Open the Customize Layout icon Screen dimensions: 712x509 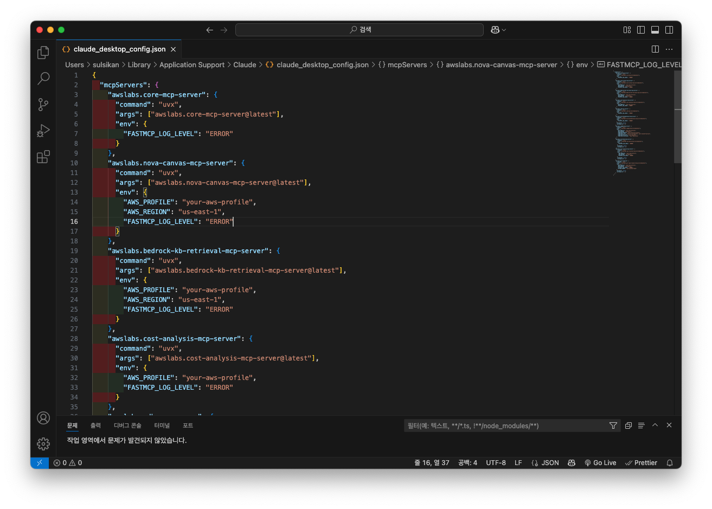627,30
